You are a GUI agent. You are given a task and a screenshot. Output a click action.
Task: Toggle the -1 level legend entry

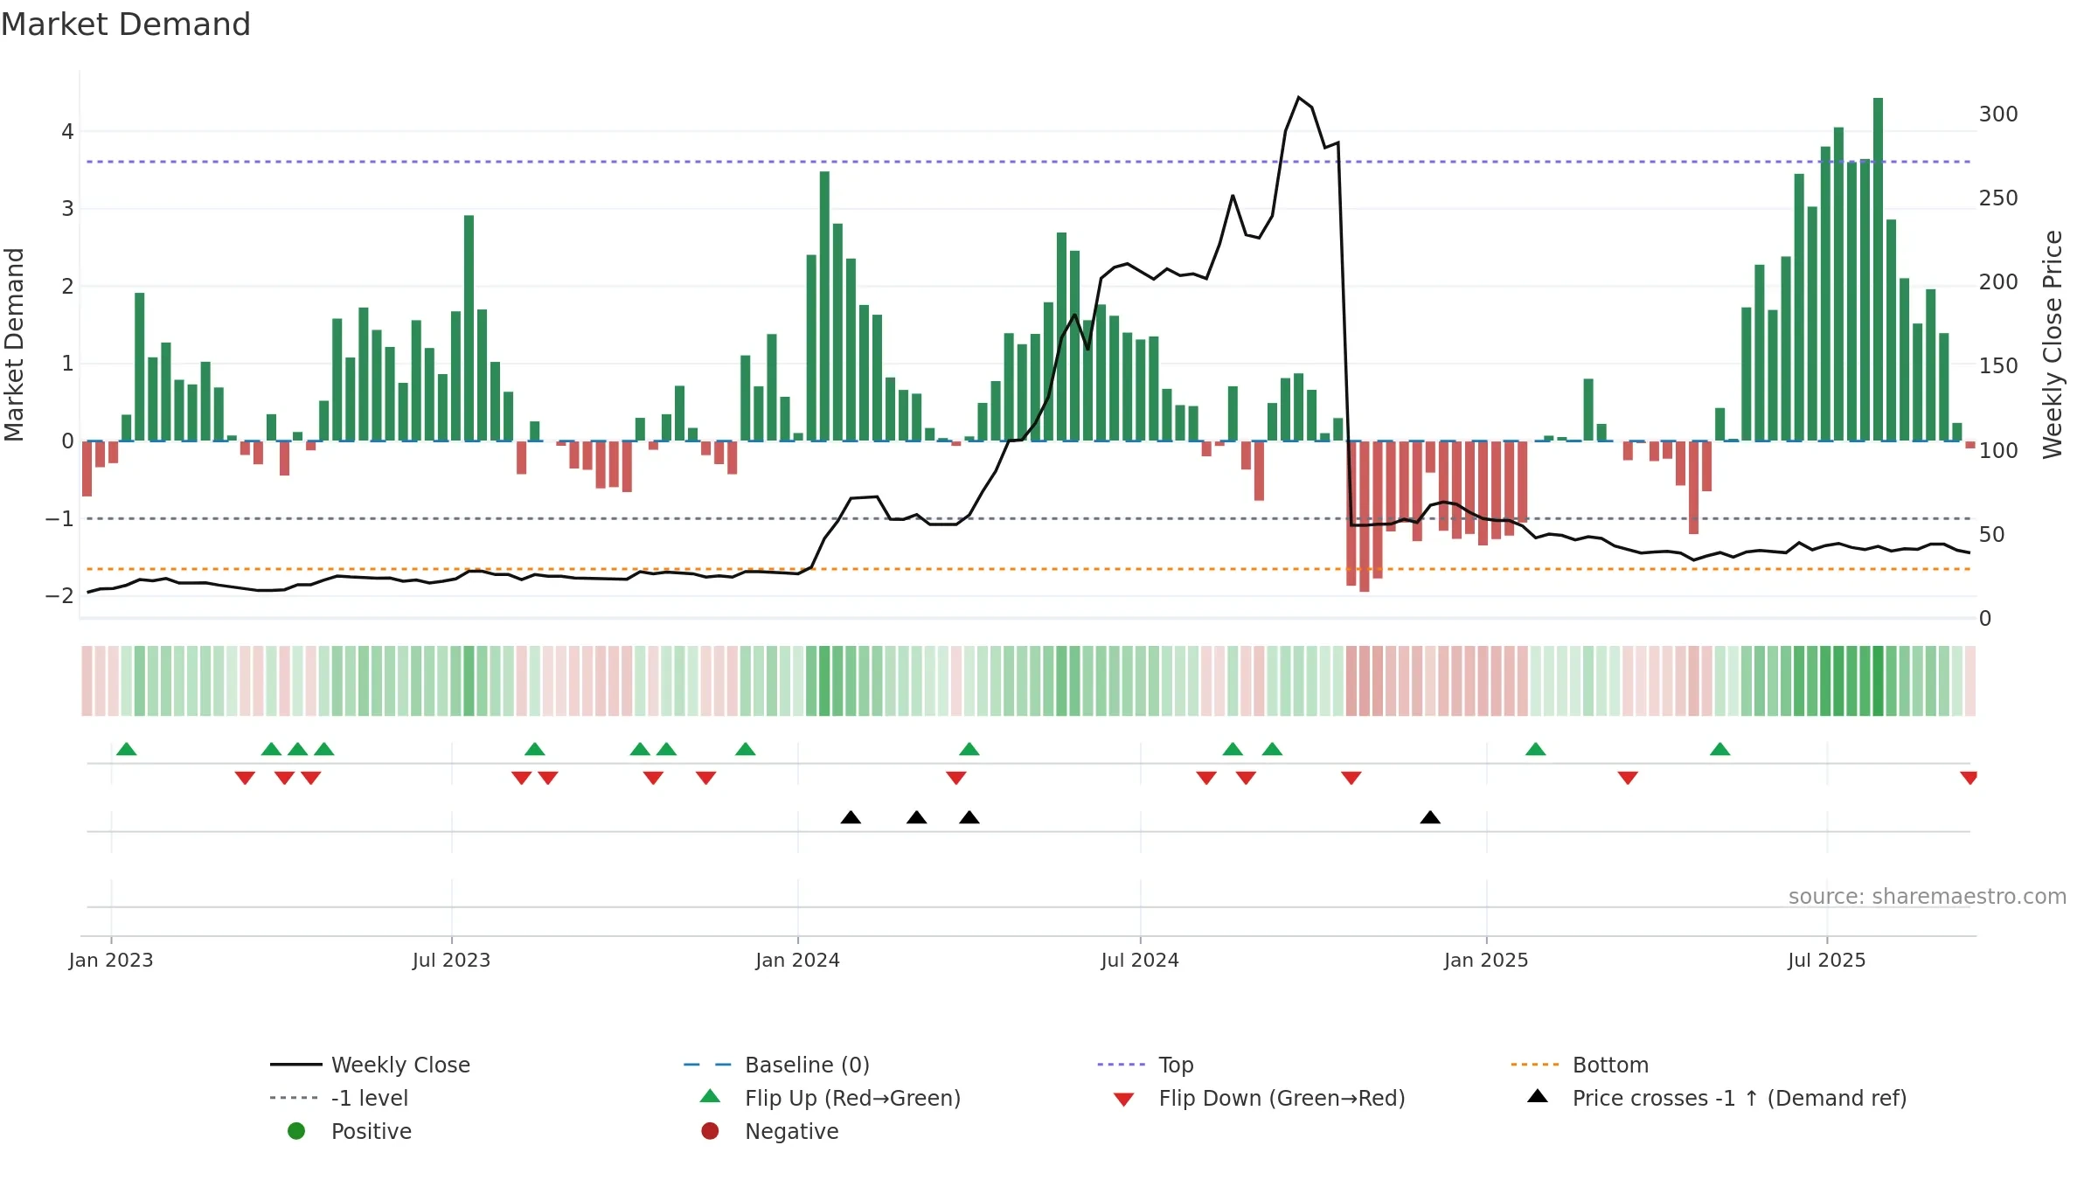tap(339, 1098)
